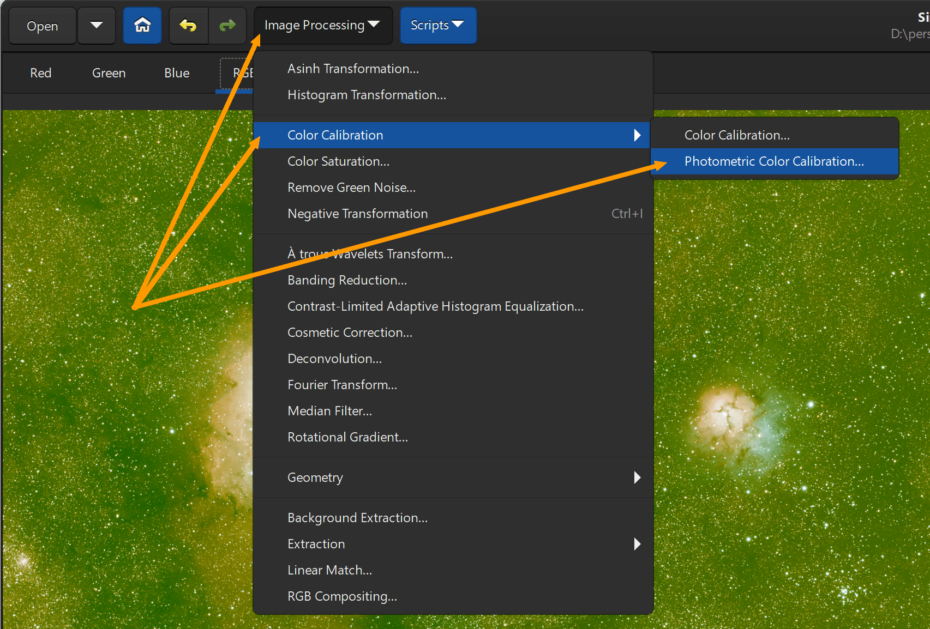
Task: Switch to the Red channel tab
Action: pos(41,73)
